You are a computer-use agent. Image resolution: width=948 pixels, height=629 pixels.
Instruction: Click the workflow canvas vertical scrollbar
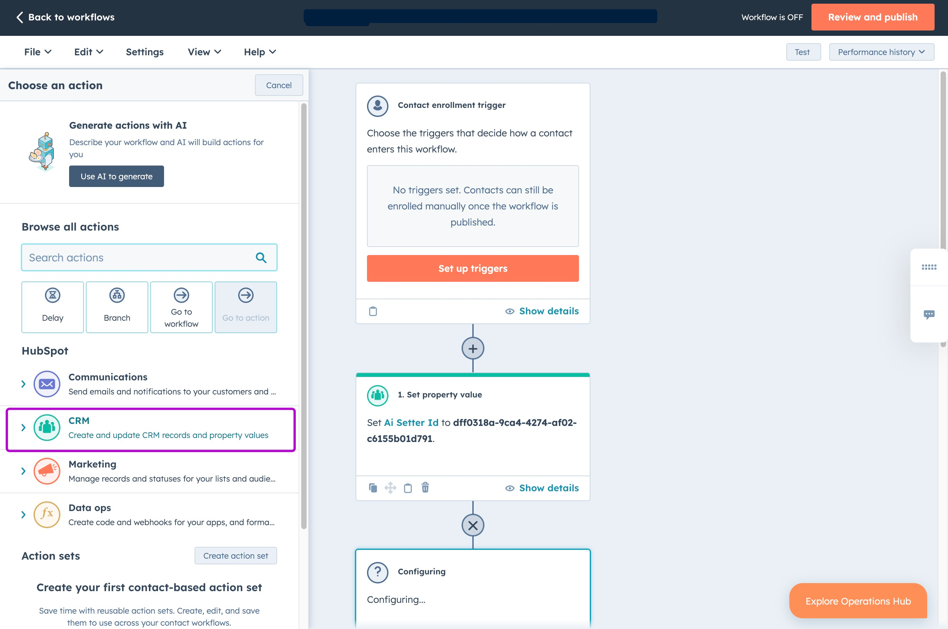click(943, 208)
